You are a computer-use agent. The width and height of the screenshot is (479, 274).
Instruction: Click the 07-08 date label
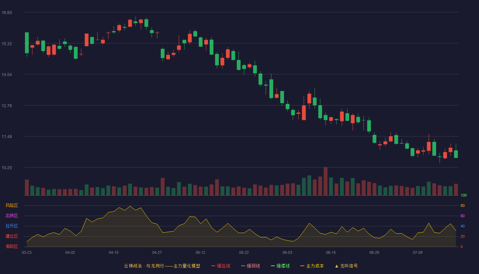pos(418,252)
